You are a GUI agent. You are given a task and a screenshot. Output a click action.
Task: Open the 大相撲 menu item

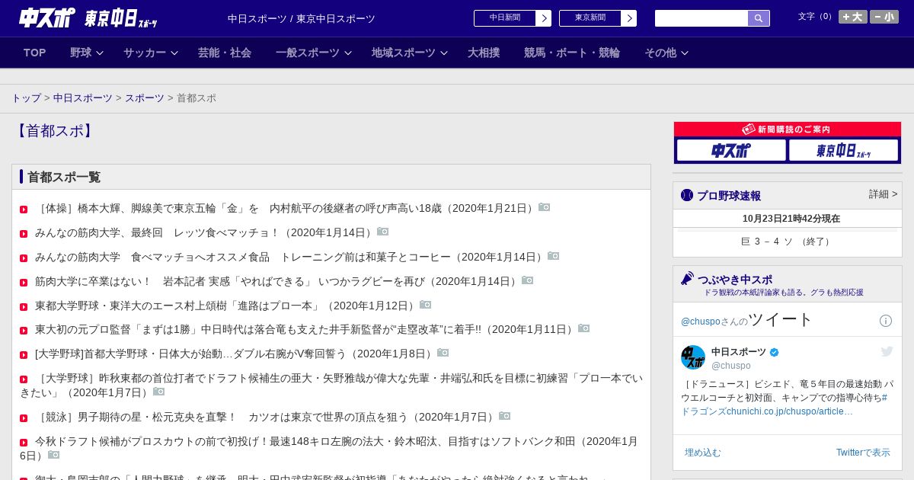tap(484, 53)
